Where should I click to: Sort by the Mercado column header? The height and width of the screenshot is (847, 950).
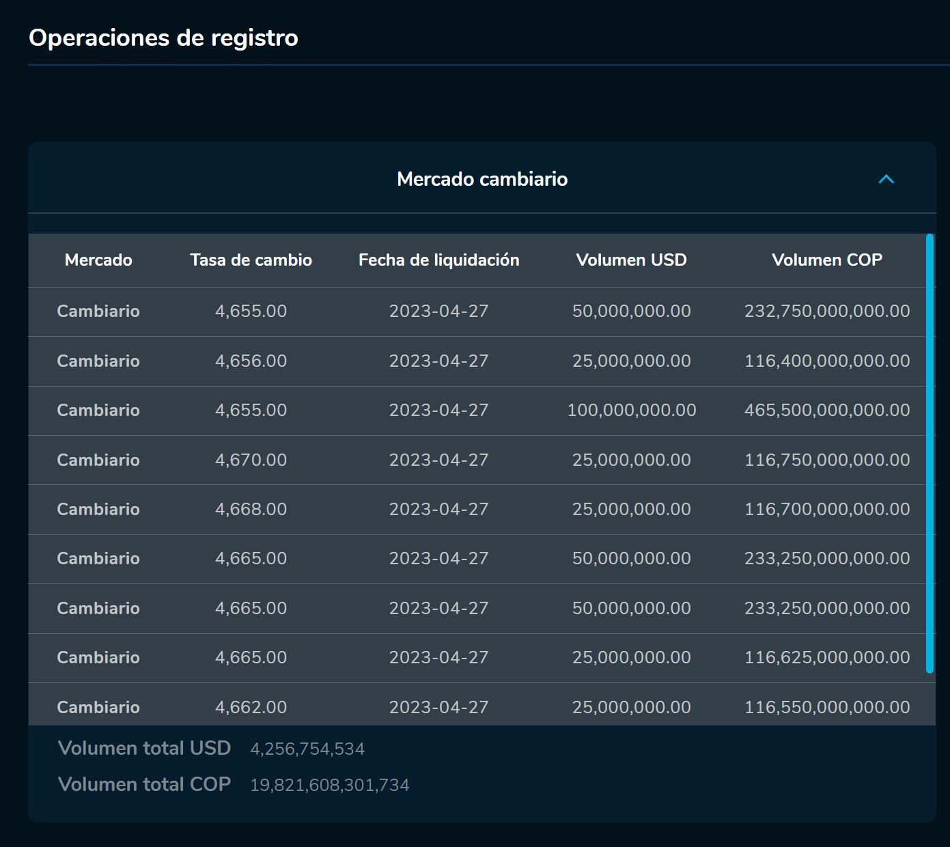(98, 260)
